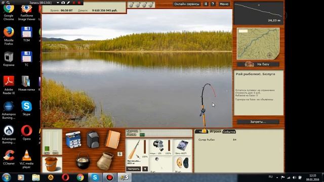Switch to the События tab
Viewport: 324px width, 182px height.
[229, 131]
